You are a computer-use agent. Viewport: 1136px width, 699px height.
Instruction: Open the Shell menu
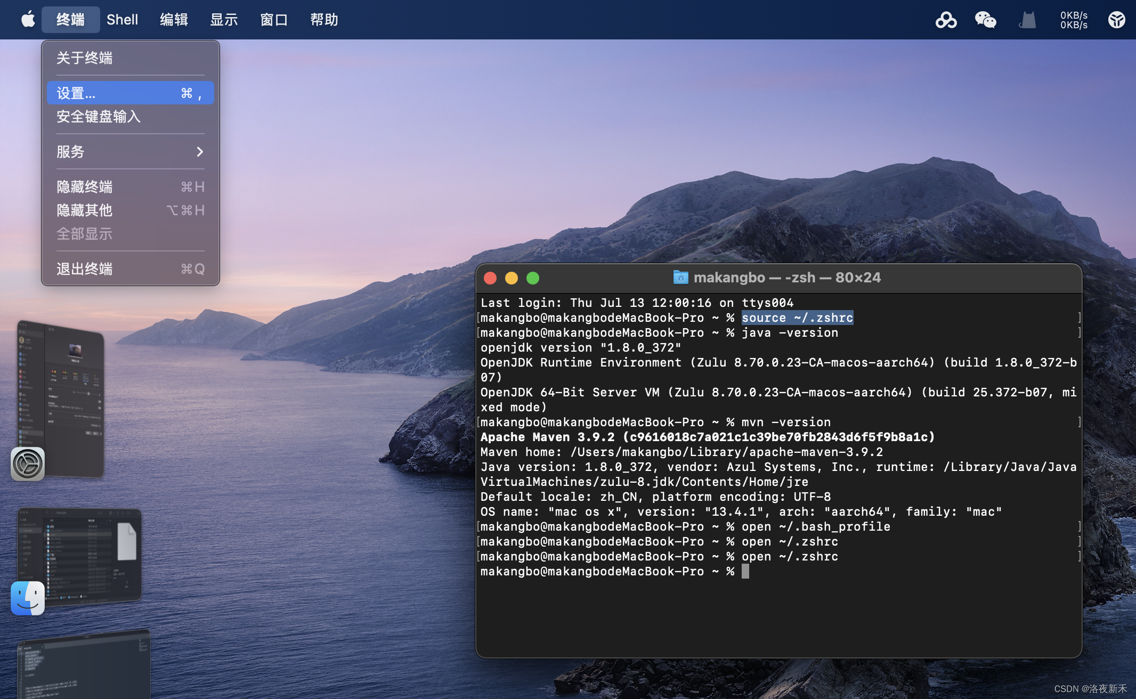tap(122, 20)
